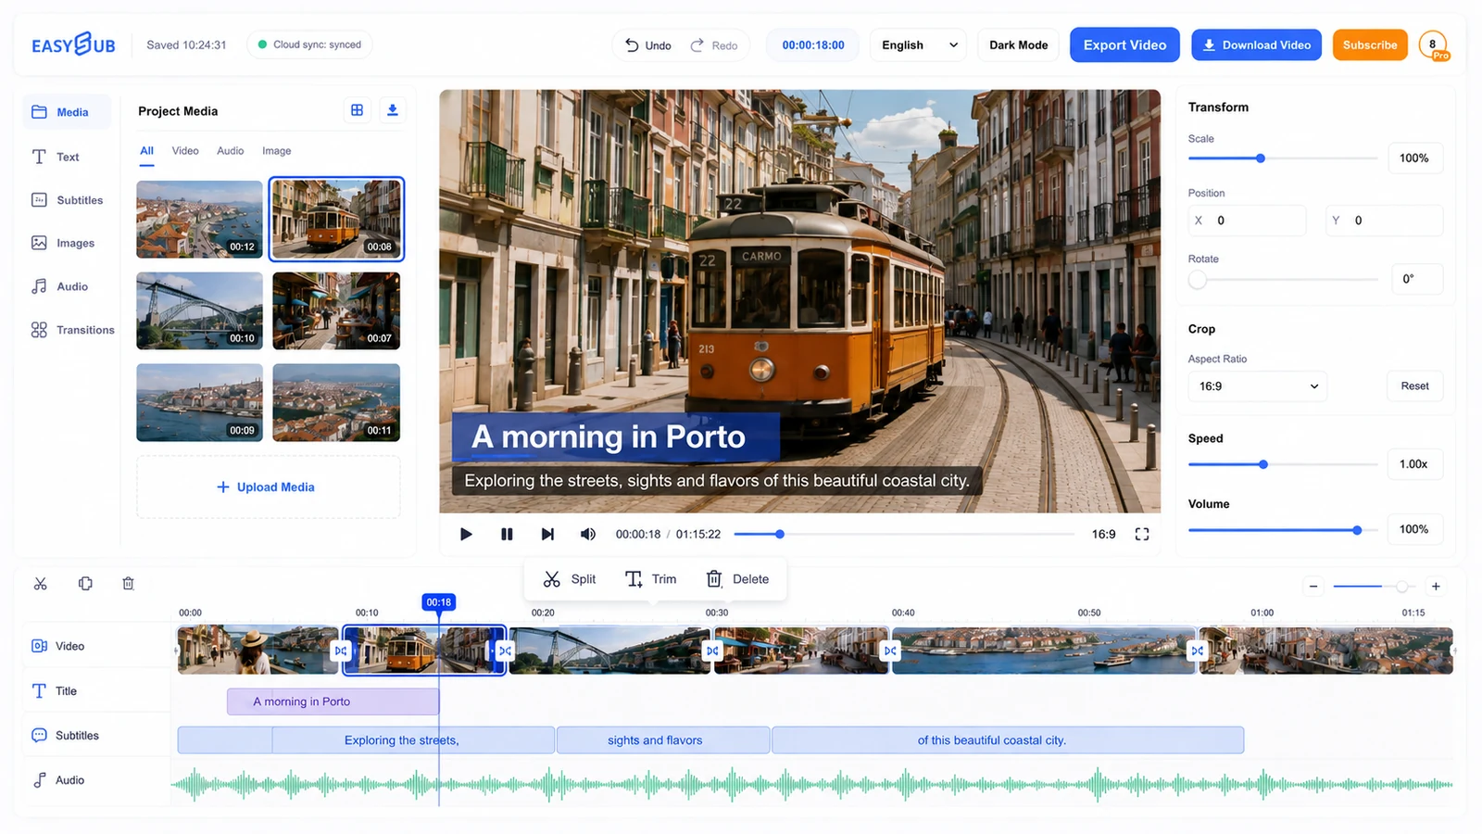
Task: Click the import download icon in Project Media
Action: 393,110
